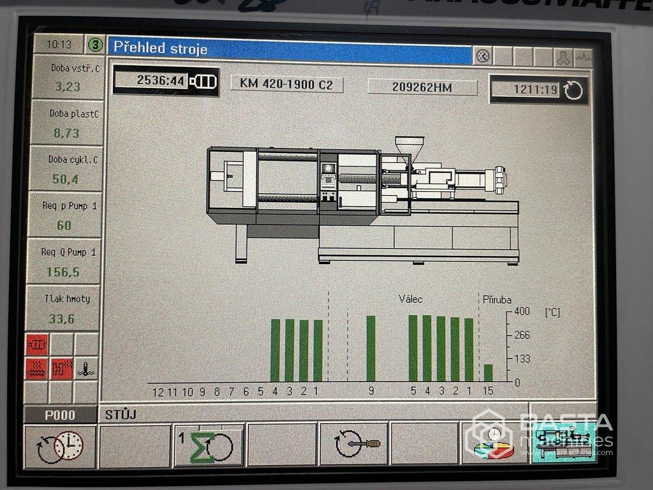Select the Req Q Pump 1 value 156,5

coord(63,272)
